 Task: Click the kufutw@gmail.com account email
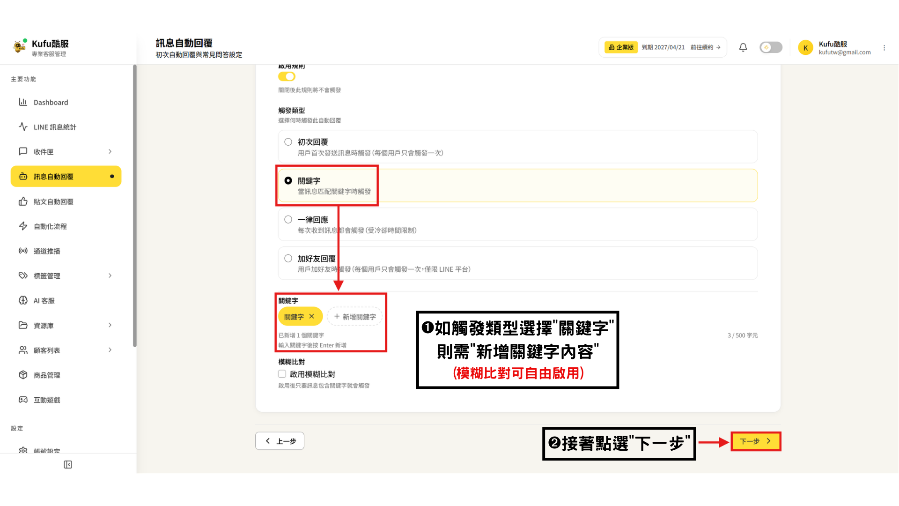pos(845,52)
